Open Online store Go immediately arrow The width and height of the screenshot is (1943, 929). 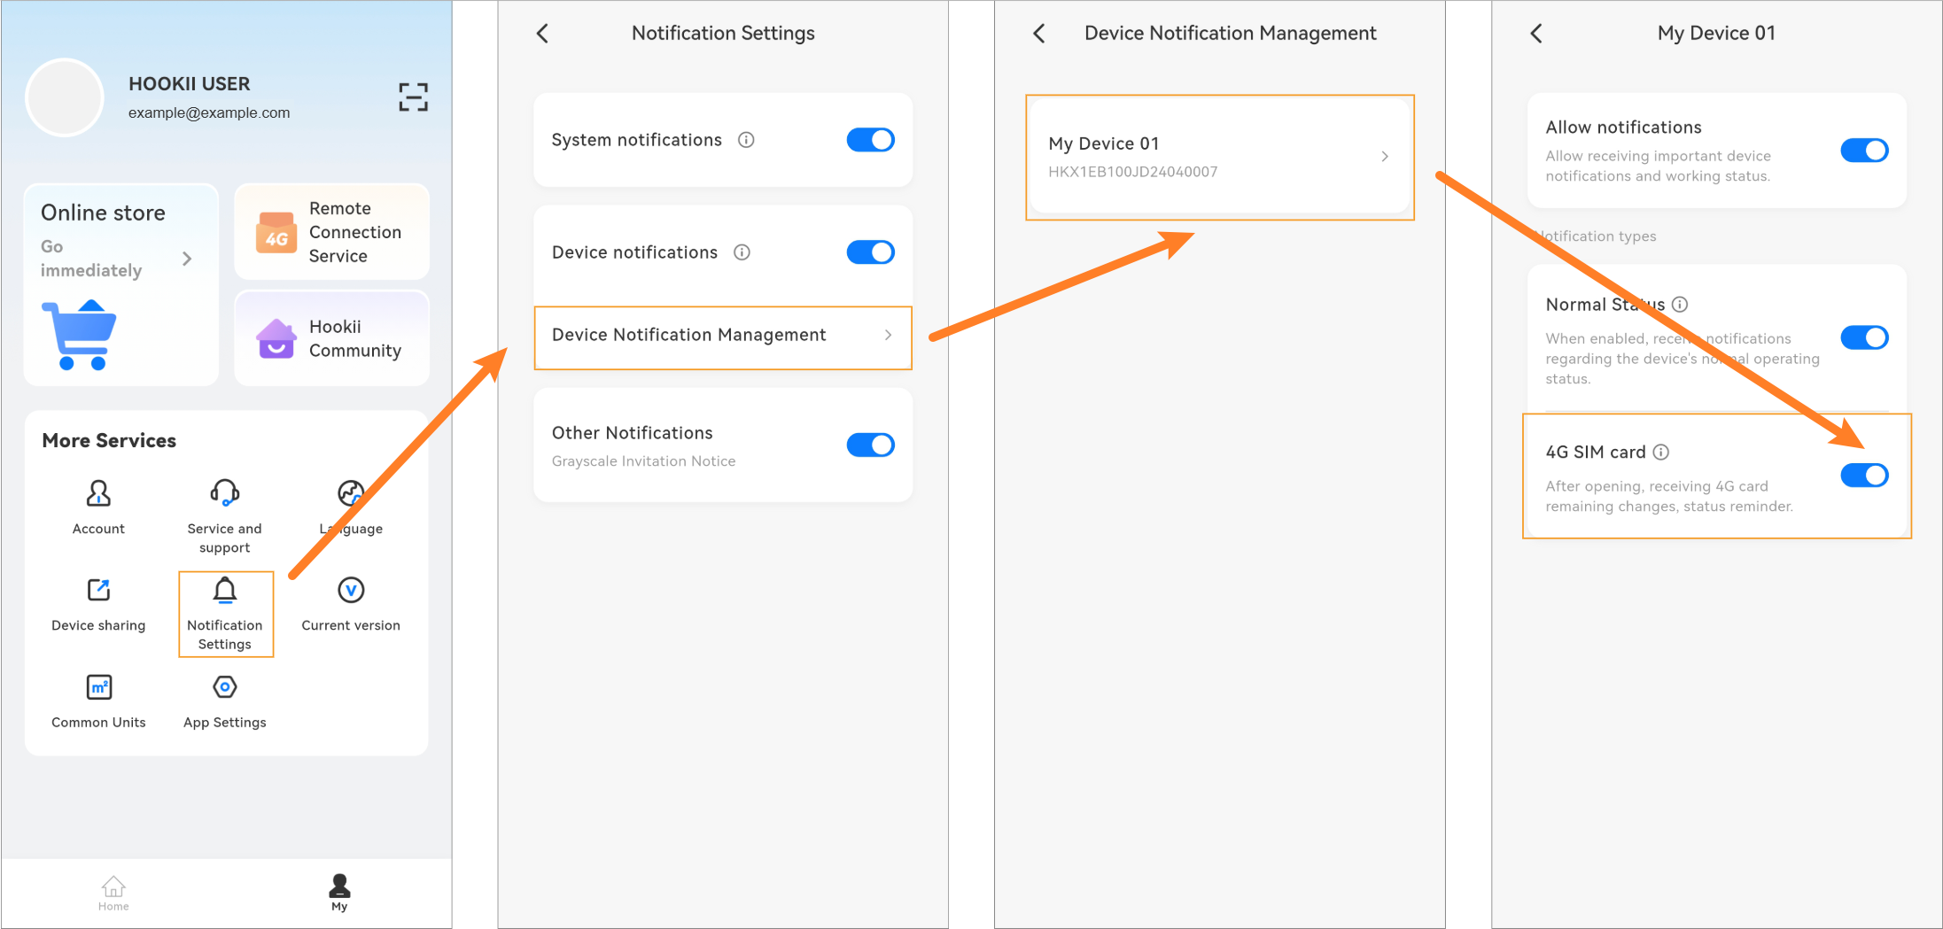pos(187,259)
